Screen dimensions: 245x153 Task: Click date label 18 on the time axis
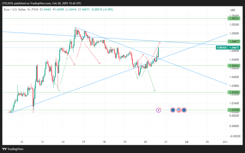click(104, 142)
